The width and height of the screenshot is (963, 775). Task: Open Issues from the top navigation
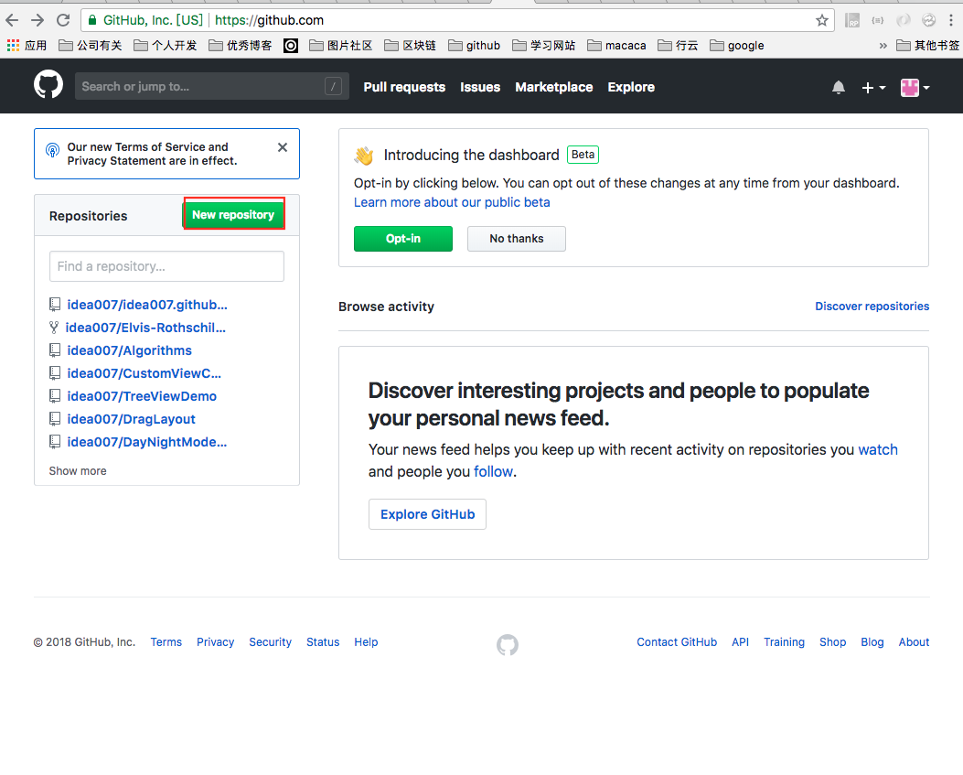[480, 87]
